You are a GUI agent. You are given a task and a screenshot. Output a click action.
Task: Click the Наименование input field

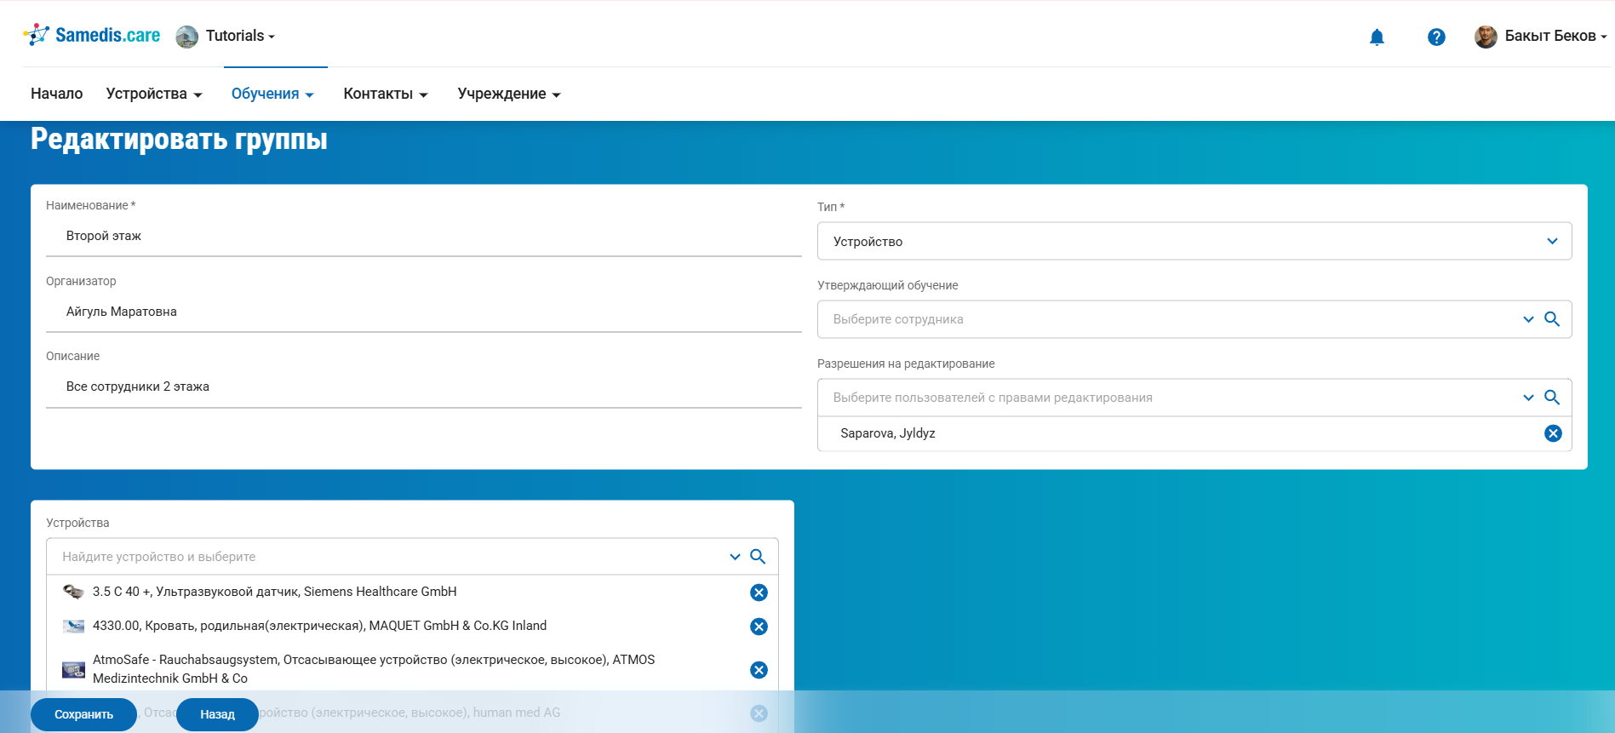(423, 237)
